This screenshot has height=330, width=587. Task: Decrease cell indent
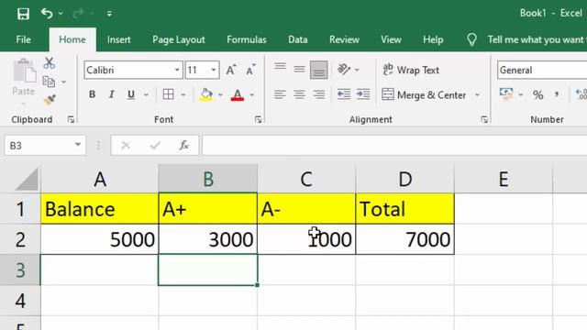pyautogui.click(x=344, y=94)
